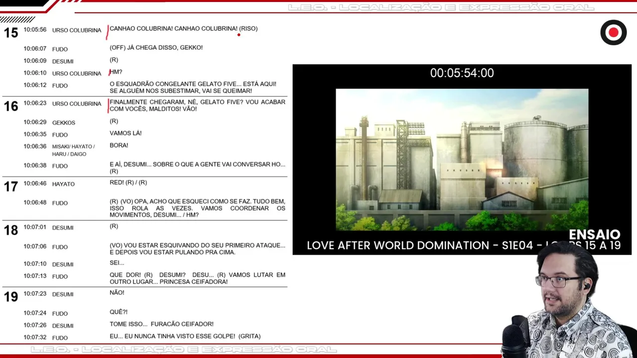The image size is (637, 358).
Task: Click the red record icon
Action: point(613,33)
